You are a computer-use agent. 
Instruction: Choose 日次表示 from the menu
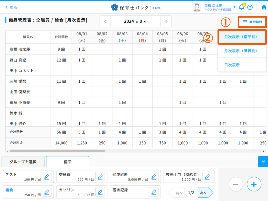(232, 65)
